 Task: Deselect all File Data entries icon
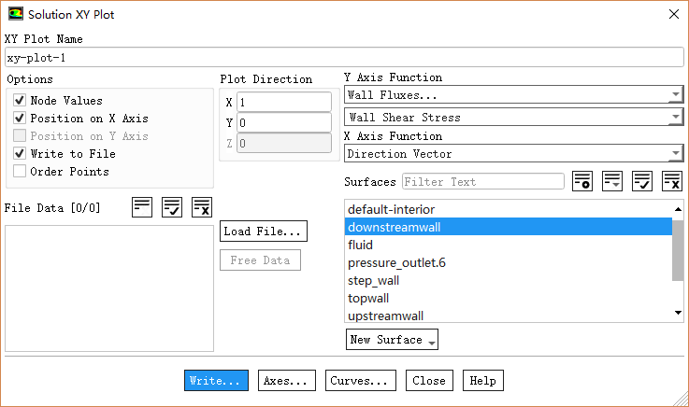click(x=202, y=207)
